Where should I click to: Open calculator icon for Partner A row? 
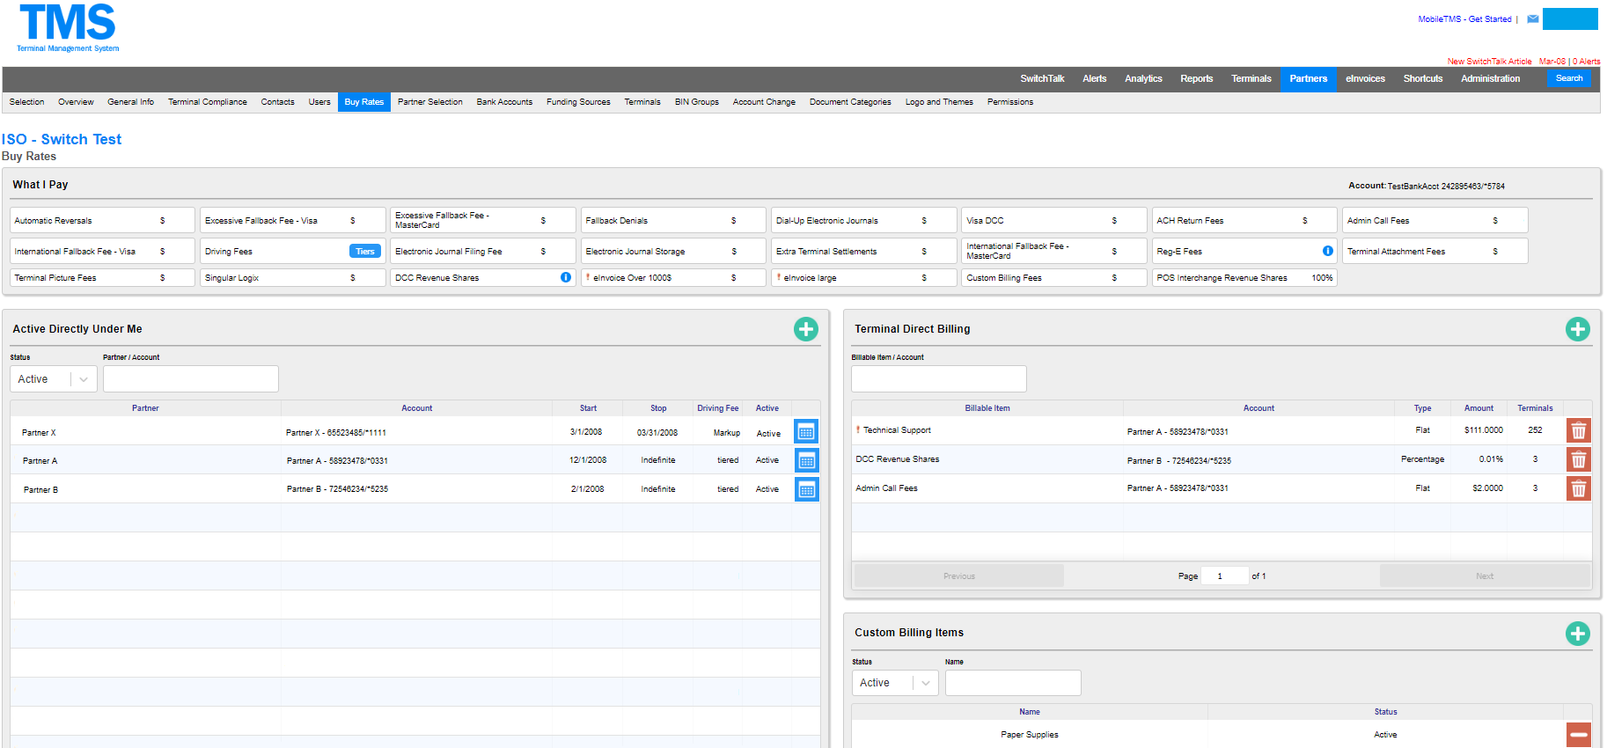tap(806, 460)
